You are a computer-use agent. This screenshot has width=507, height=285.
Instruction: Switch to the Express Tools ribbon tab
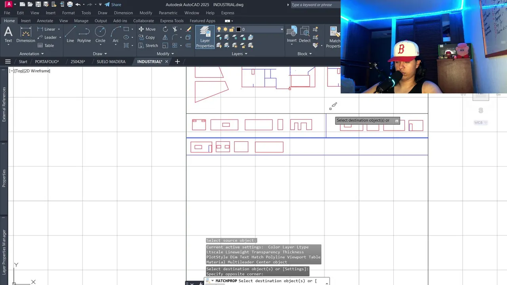point(172,21)
